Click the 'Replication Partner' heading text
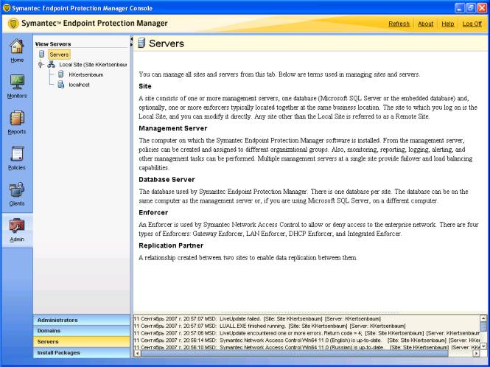This screenshot has height=367, width=490. 171,245
